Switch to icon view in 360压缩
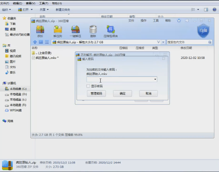 41,42
